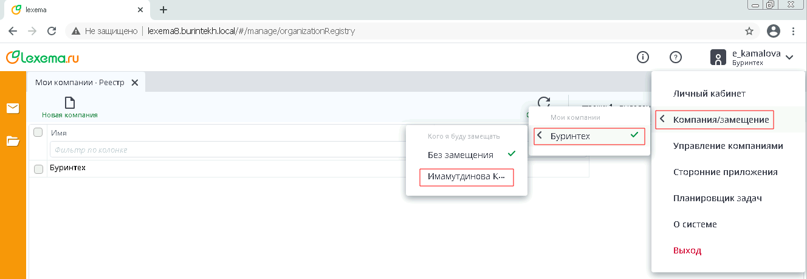
Task: Click the Выход logout link
Action: [687, 250]
